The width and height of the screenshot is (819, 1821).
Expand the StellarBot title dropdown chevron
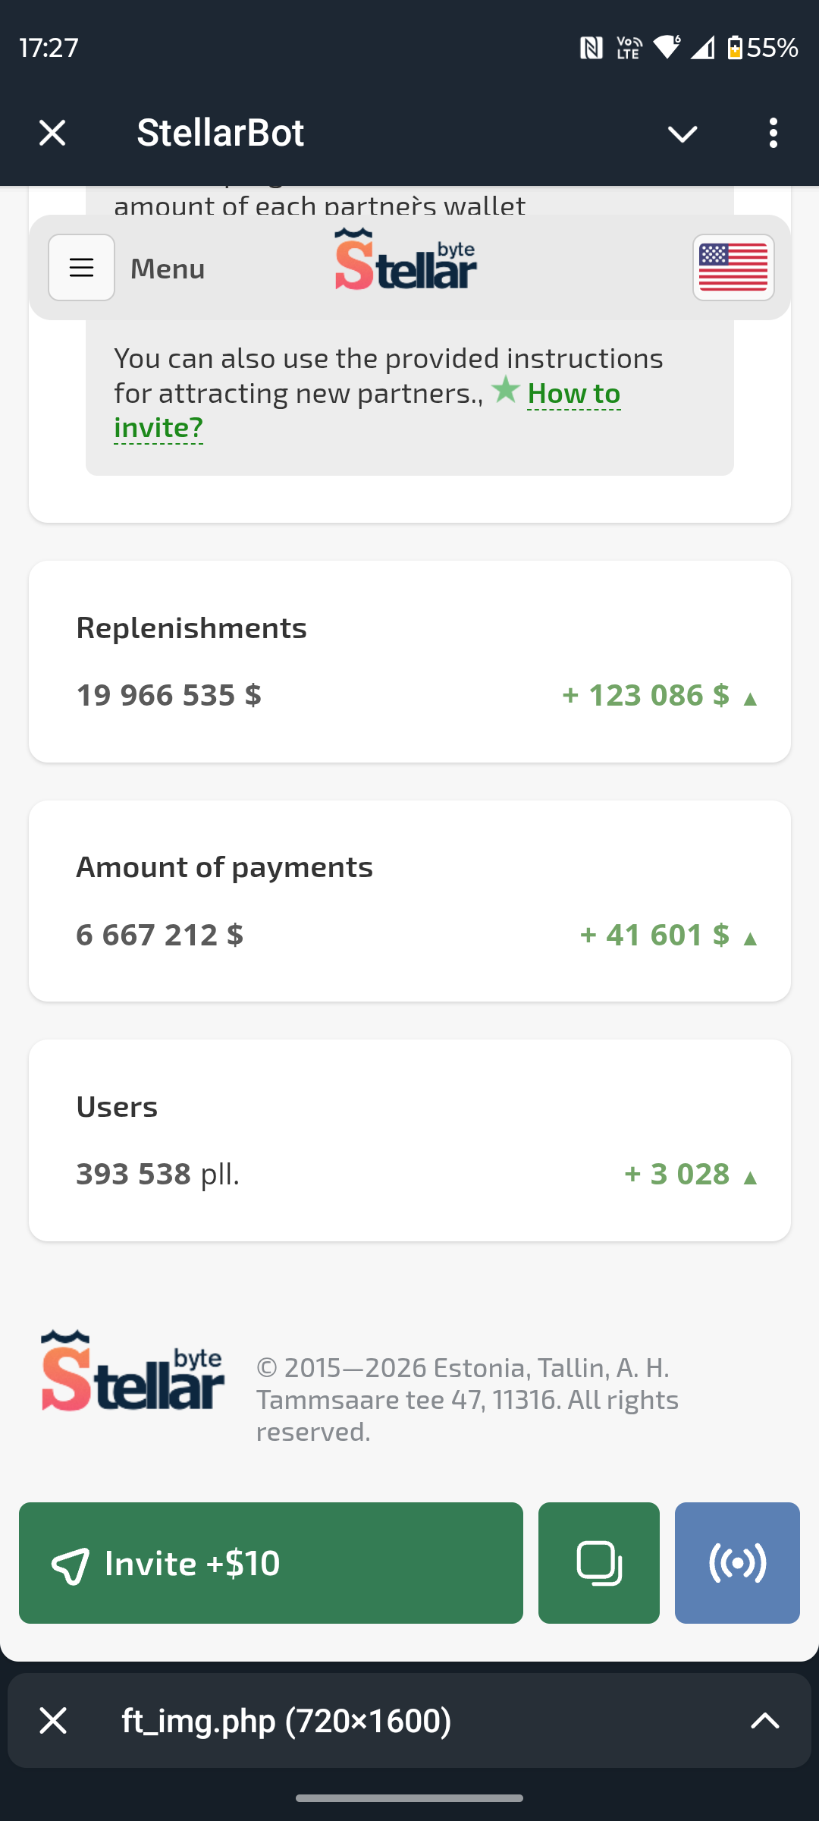coord(682,134)
